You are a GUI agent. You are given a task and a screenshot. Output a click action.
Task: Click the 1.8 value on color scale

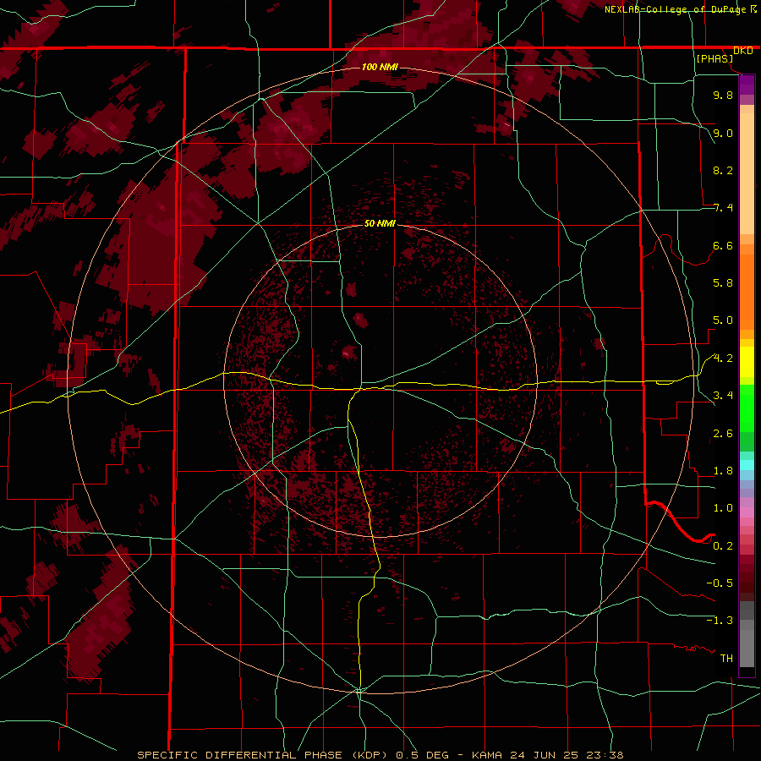[x=723, y=471]
